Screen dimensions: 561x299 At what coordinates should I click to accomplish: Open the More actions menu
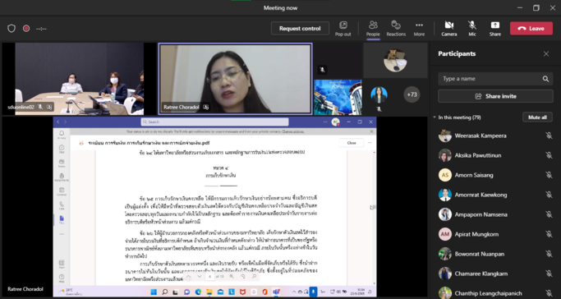point(419,28)
